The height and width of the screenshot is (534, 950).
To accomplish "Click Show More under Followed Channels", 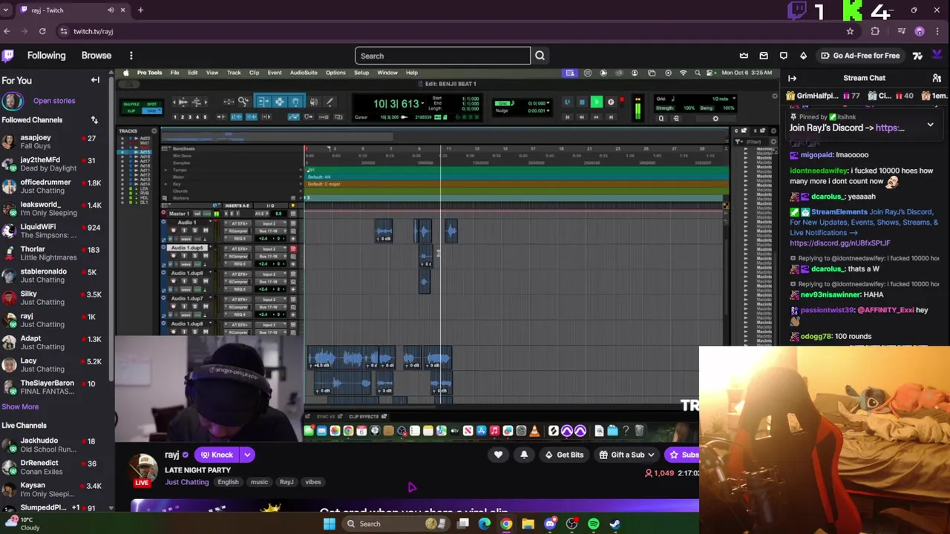I will coord(20,406).
